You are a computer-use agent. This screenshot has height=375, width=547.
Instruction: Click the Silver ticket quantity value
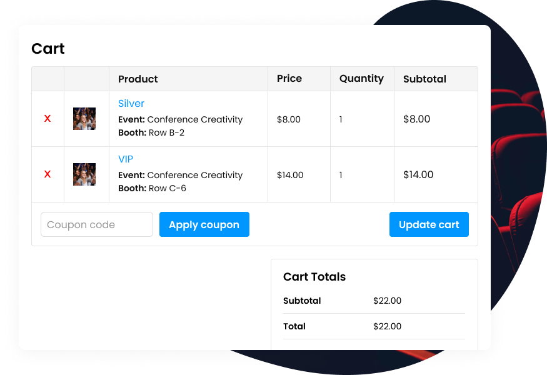coord(341,119)
